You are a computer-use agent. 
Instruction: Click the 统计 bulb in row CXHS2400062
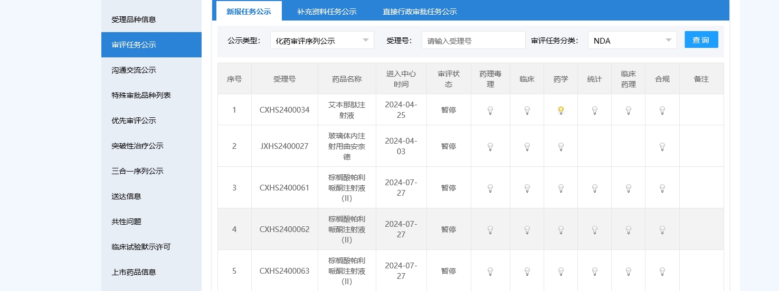tap(595, 230)
